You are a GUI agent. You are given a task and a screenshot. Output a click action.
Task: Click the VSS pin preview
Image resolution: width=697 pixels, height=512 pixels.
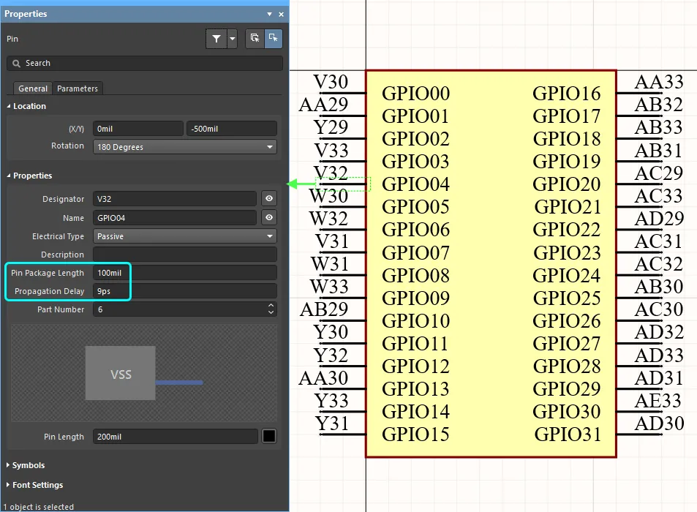click(x=144, y=373)
